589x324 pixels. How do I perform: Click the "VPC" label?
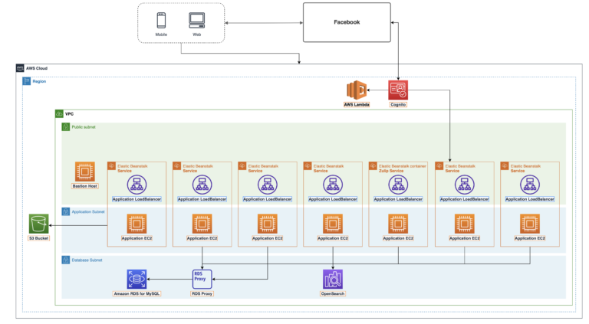pos(70,114)
